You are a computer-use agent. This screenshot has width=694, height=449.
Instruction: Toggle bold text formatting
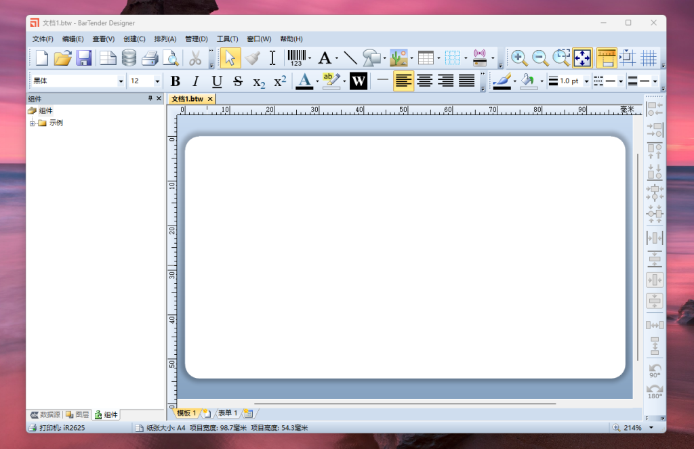click(175, 81)
